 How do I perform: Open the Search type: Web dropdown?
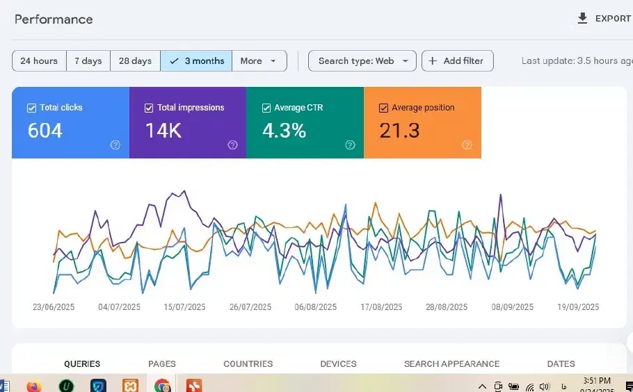click(x=362, y=61)
